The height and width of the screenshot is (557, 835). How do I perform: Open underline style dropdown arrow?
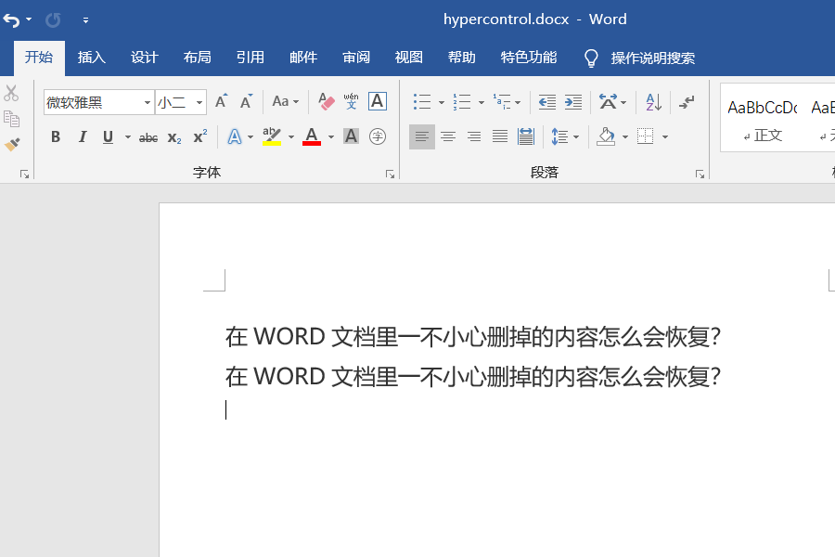pos(127,137)
